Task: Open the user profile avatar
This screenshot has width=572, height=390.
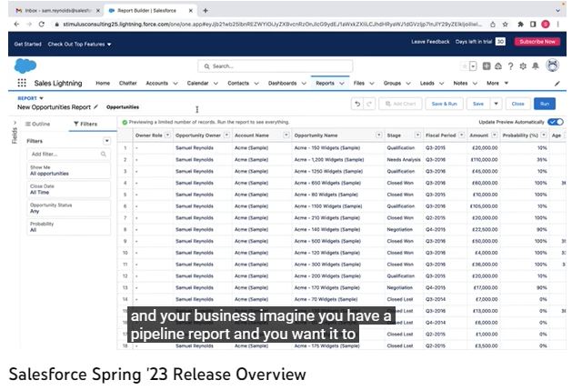Action: tap(552, 65)
